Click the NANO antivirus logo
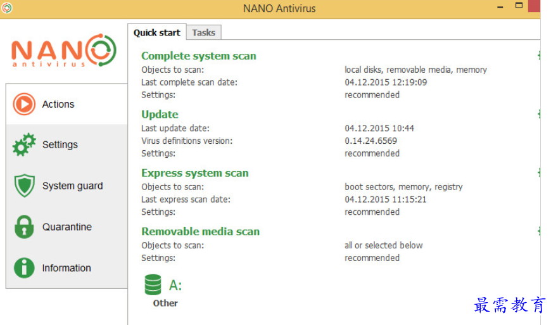The width and height of the screenshot is (551, 325). pos(64,50)
